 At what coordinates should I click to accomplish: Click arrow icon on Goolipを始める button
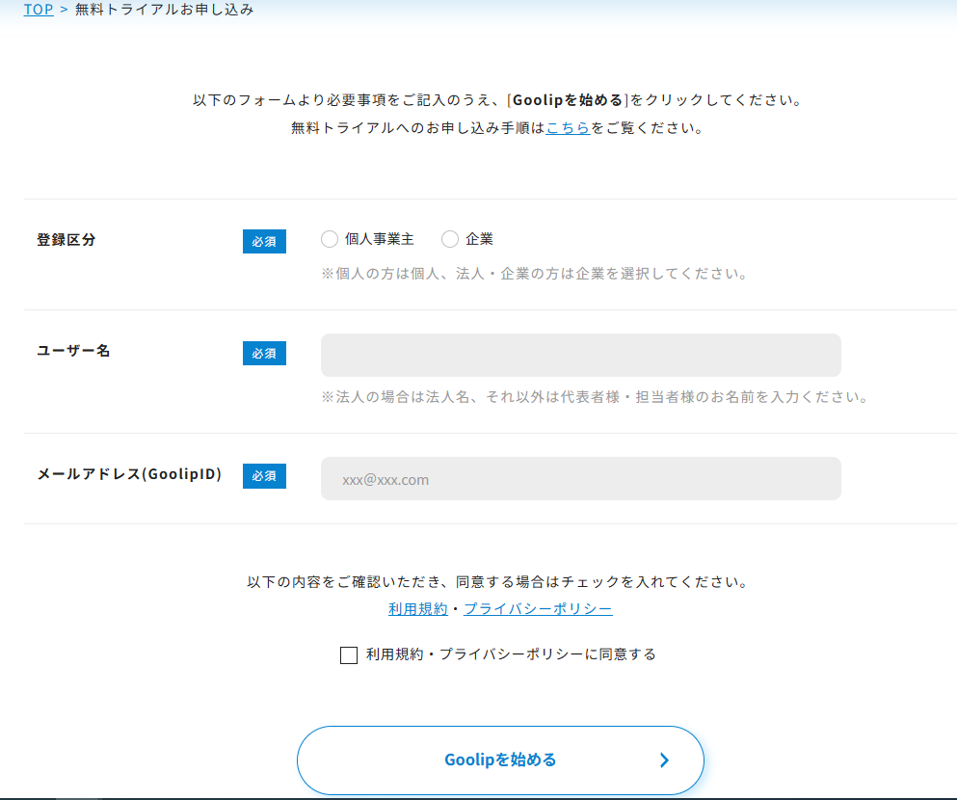[665, 760]
